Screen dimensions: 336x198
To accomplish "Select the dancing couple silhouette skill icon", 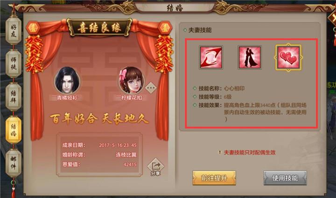I will pyautogui.click(x=250, y=57).
